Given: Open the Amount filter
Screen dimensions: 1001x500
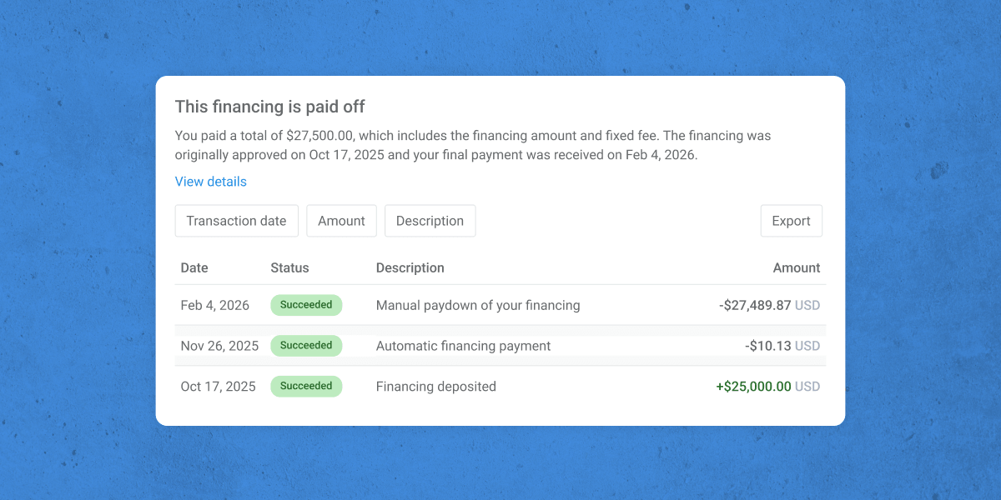Looking at the screenshot, I should tap(342, 221).
